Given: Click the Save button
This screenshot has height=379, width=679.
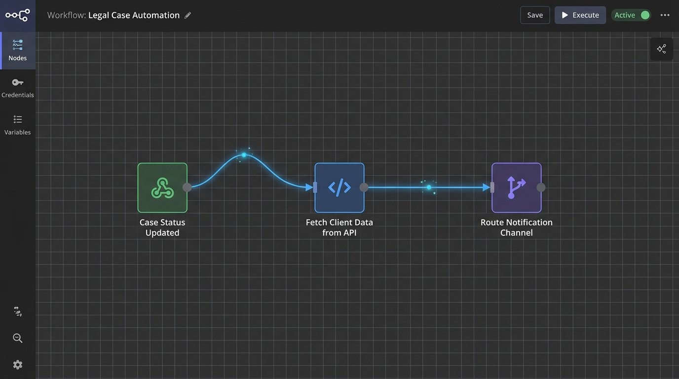Looking at the screenshot, I should 535,15.
